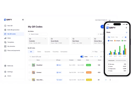
Task: Open the Best Deals folder
Action: coord(81,41)
